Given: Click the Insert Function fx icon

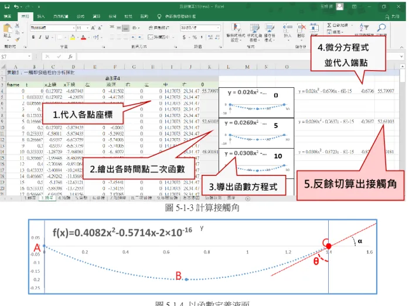Looking at the screenshot, I should [70, 57].
